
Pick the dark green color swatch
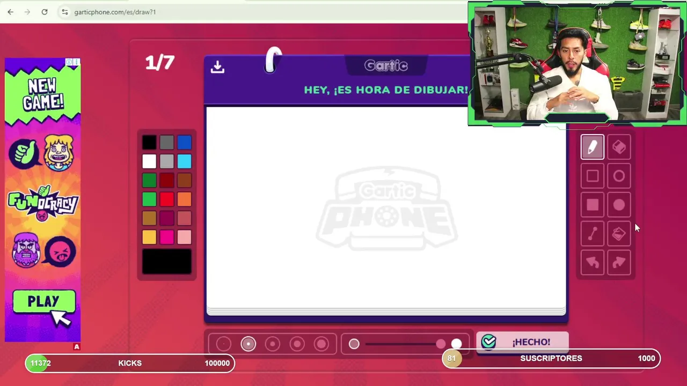point(149,180)
